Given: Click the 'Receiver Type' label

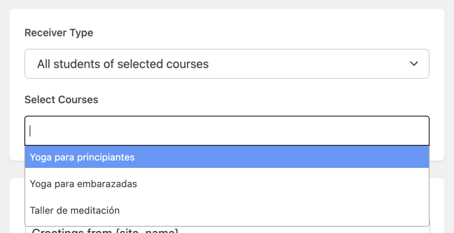Looking at the screenshot, I should [59, 33].
